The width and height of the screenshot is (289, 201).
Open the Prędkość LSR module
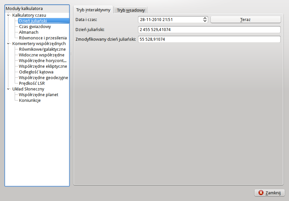coord(32,83)
